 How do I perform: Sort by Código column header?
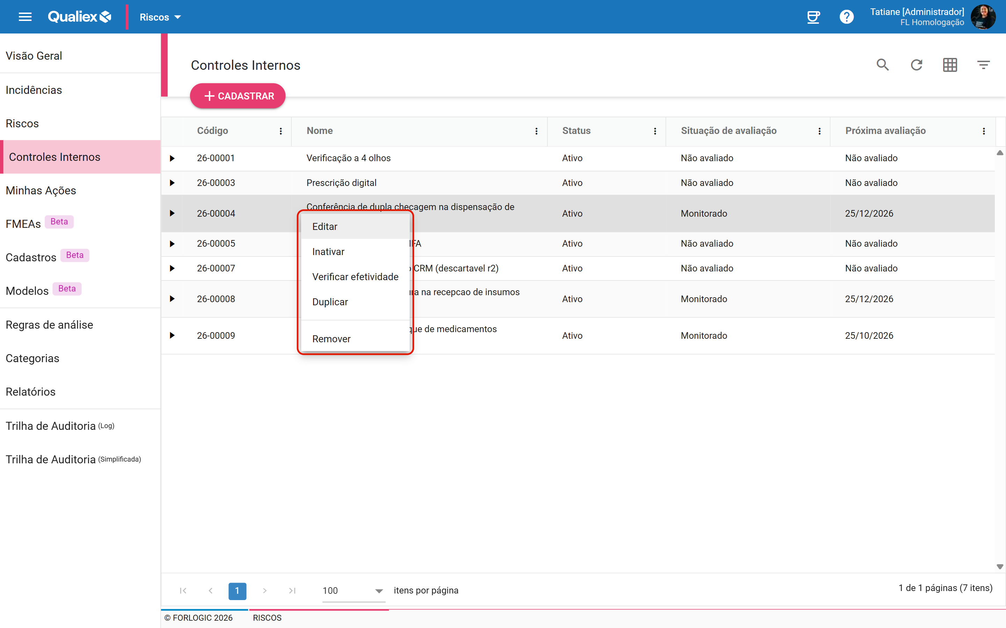tap(212, 131)
